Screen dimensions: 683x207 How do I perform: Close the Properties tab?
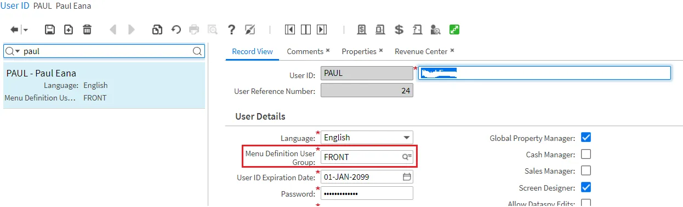click(x=381, y=50)
